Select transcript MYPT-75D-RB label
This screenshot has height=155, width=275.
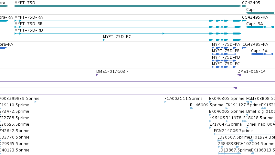click(28, 24)
